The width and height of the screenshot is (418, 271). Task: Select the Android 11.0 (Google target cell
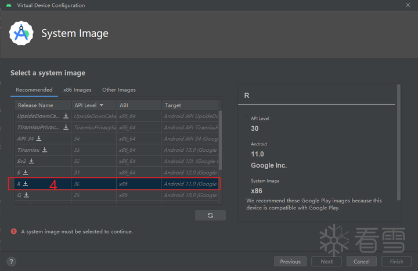pyautogui.click(x=190, y=184)
